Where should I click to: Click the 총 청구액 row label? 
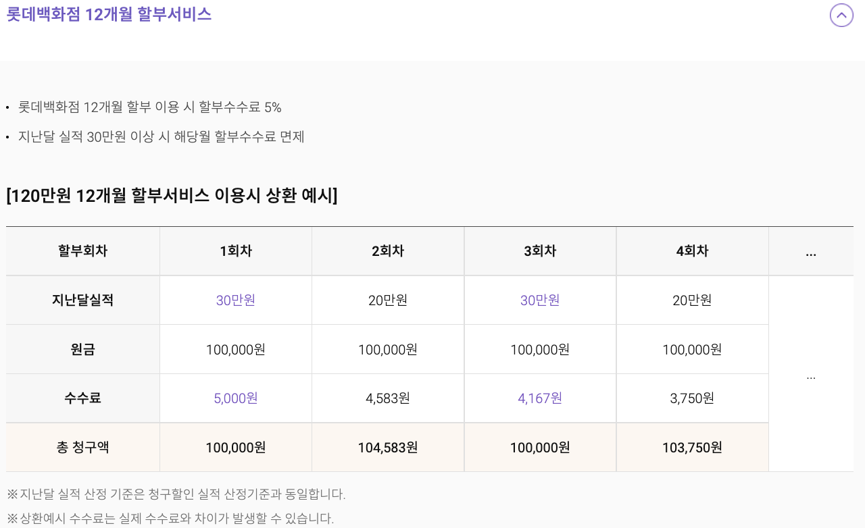83,447
